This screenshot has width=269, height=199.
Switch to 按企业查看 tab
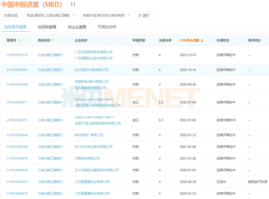pyautogui.click(x=77, y=27)
